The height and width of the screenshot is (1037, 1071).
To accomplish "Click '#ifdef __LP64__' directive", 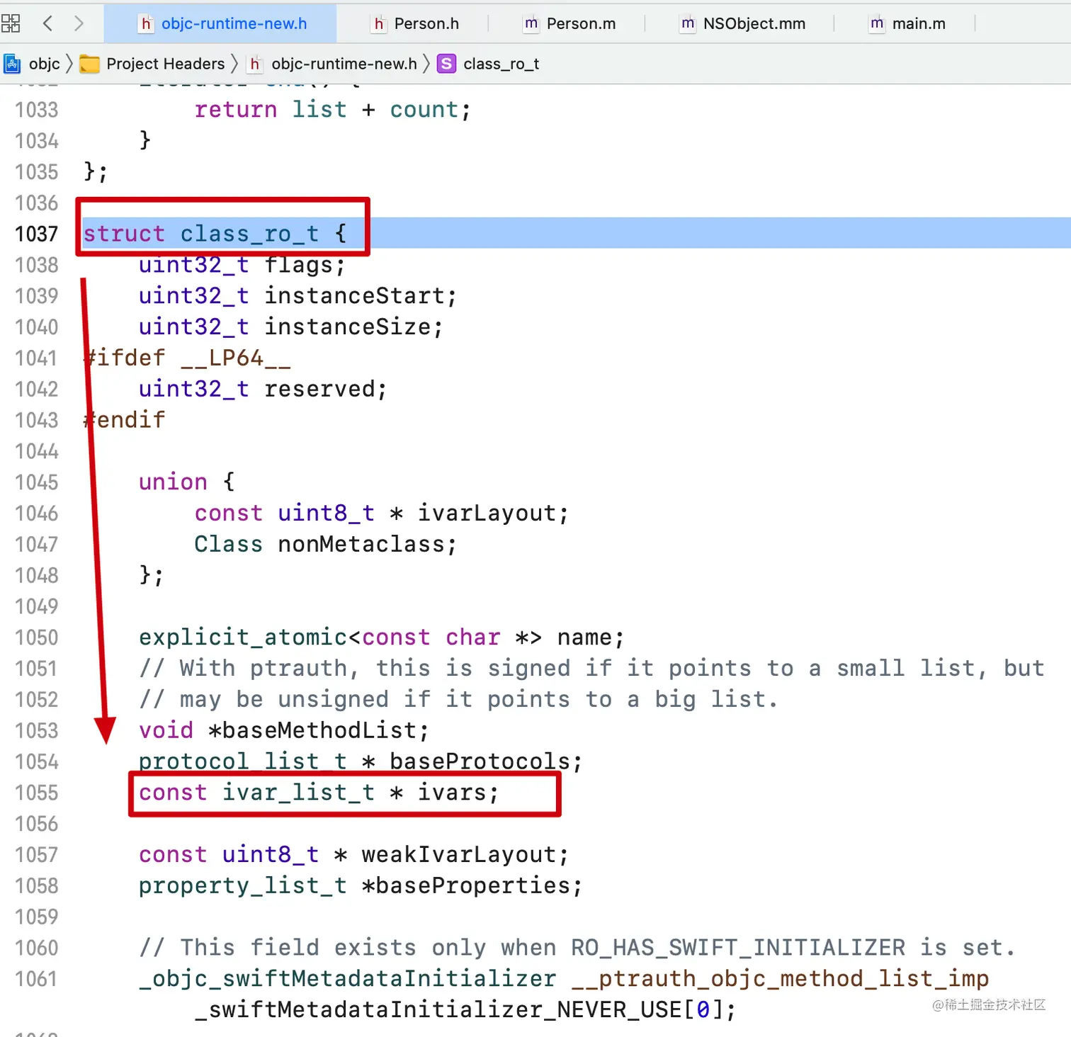I will pyautogui.click(x=187, y=358).
